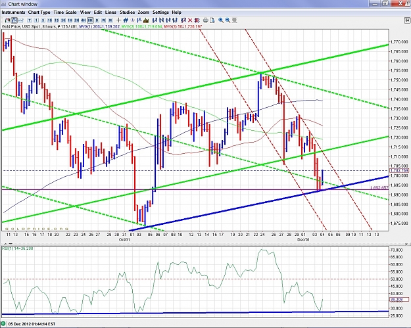The height and width of the screenshot is (328, 411).
Task: Open the Zoom menu
Action: 143,12
